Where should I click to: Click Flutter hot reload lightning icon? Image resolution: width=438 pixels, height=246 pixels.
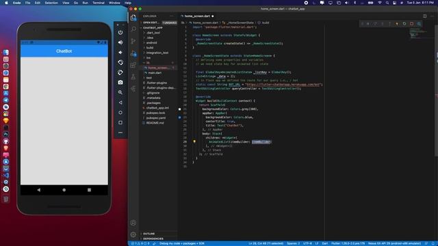pos(397,24)
